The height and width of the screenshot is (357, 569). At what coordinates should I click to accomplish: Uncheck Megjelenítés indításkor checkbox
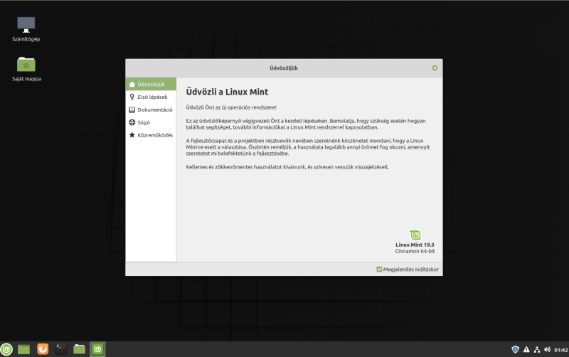point(379,270)
